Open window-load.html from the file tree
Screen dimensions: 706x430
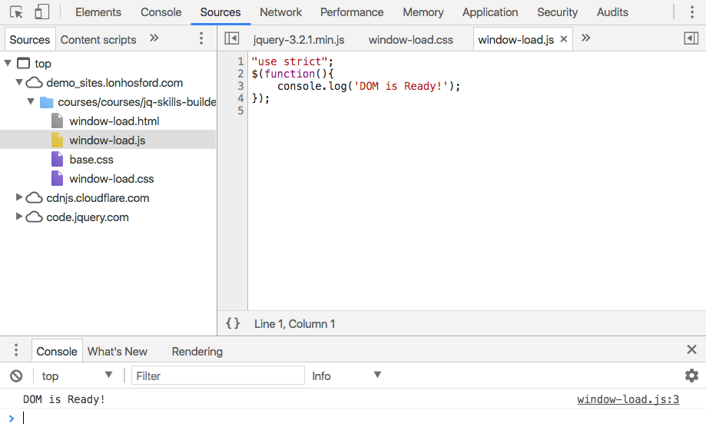114,121
